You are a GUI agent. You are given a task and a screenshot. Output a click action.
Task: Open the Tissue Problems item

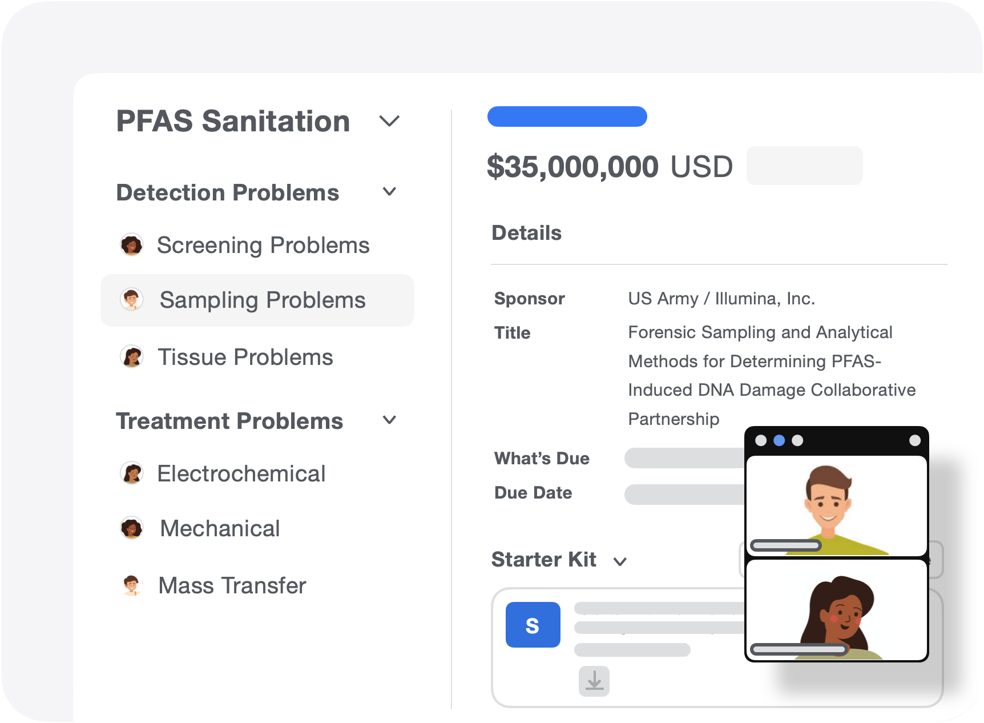(245, 357)
